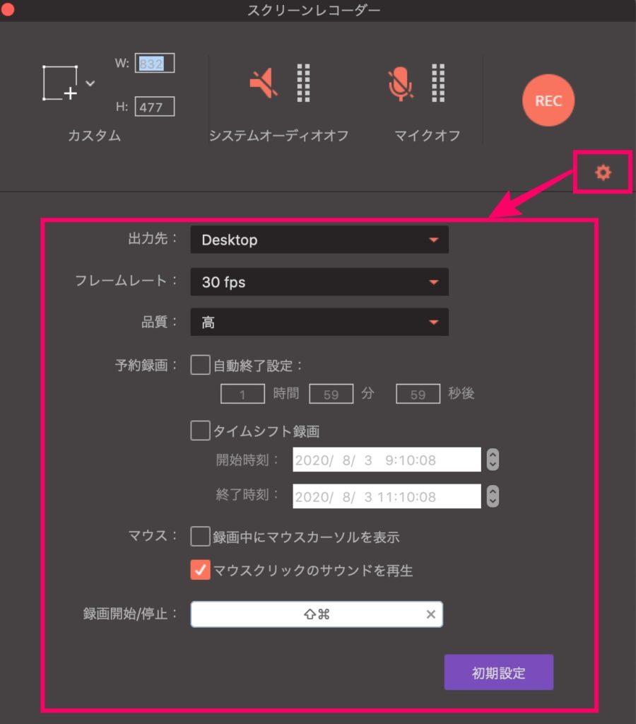636x724 pixels.
Task: Toggle the muted system audio speaker icon
Action: [264, 83]
